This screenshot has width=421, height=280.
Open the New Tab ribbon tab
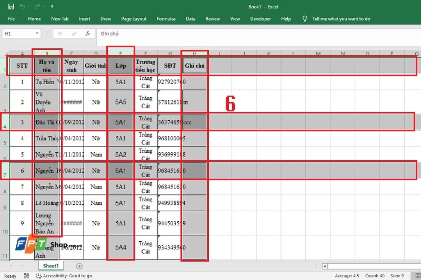click(59, 19)
